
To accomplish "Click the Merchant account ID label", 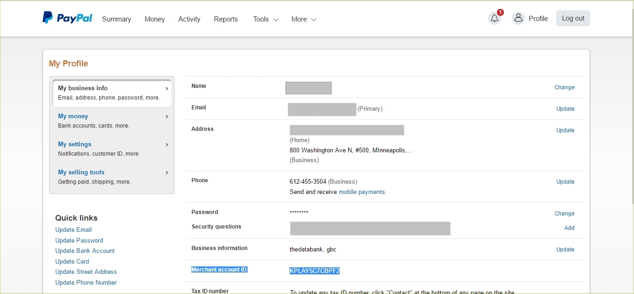I will tap(219, 270).
